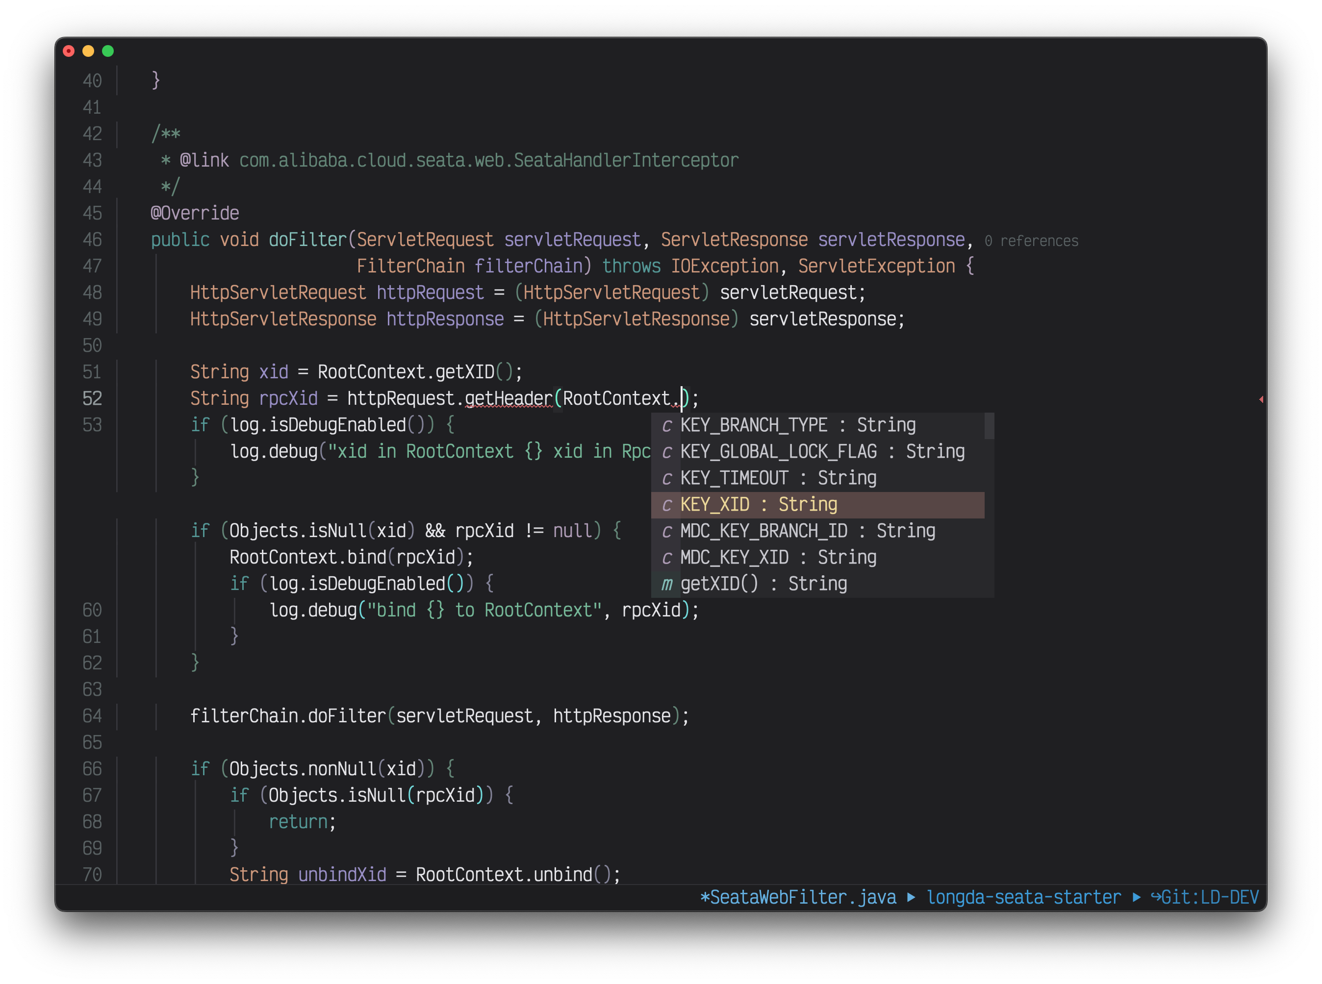Click constant icon beside KEY_XID
The height and width of the screenshot is (984, 1322).
[667, 505]
